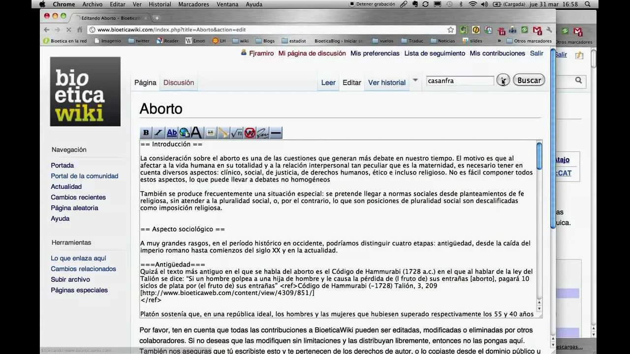
Task: Insert a horizontal line in the editor
Action: pyautogui.click(x=276, y=133)
